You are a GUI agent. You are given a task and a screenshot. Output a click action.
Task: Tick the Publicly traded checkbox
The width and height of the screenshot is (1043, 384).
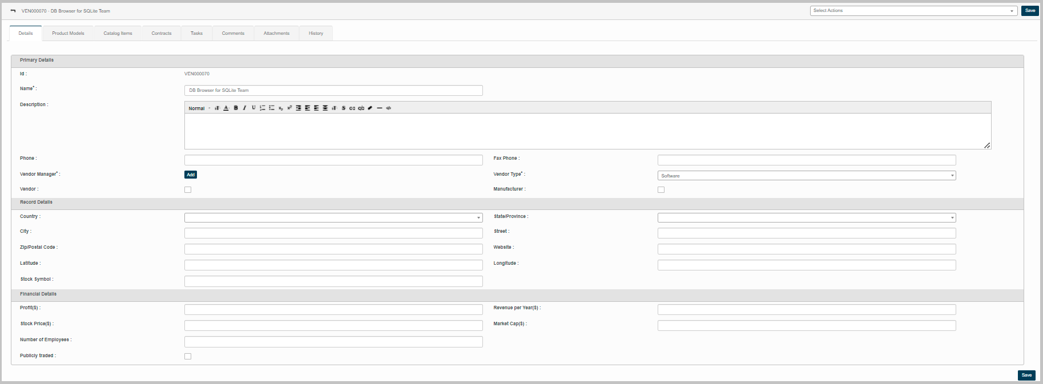click(x=188, y=356)
